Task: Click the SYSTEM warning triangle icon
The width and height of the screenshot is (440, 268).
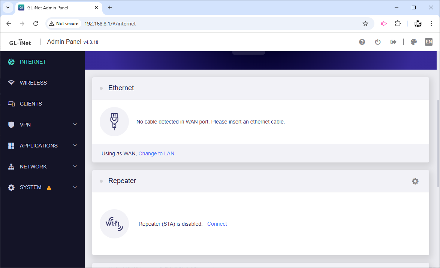Action: (49, 188)
